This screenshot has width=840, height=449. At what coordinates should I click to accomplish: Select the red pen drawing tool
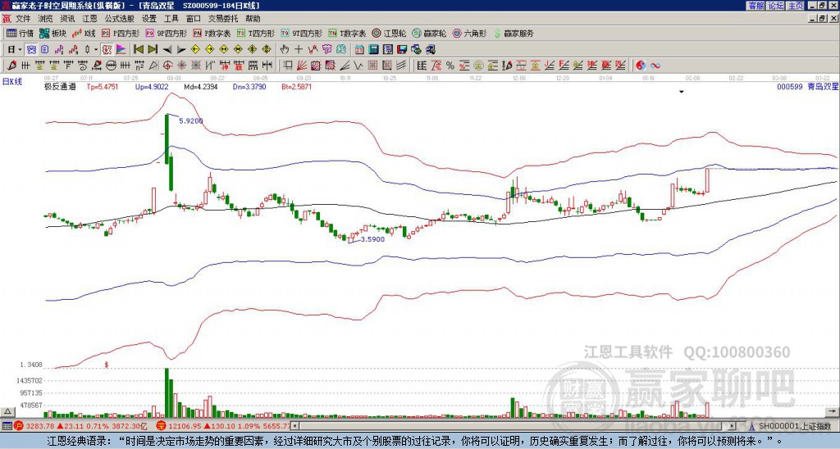[x=11, y=66]
